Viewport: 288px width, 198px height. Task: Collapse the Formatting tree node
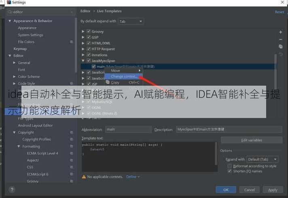click(x=19, y=146)
